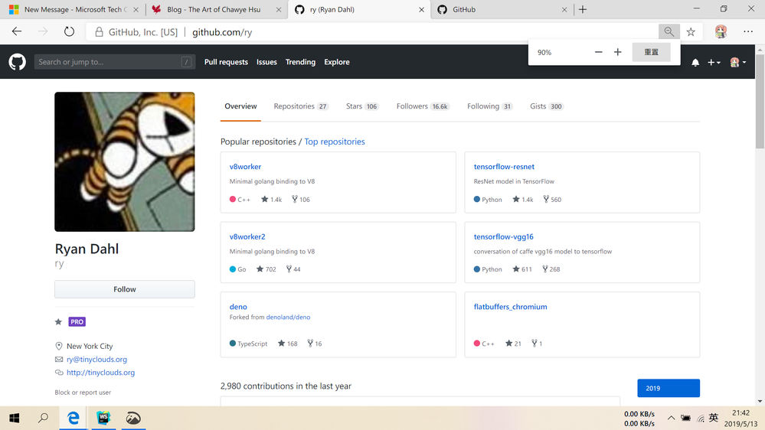Click the browser forward arrow
Image resolution: width=765 pixels, height=430 pixels.
tap(43, 31)
